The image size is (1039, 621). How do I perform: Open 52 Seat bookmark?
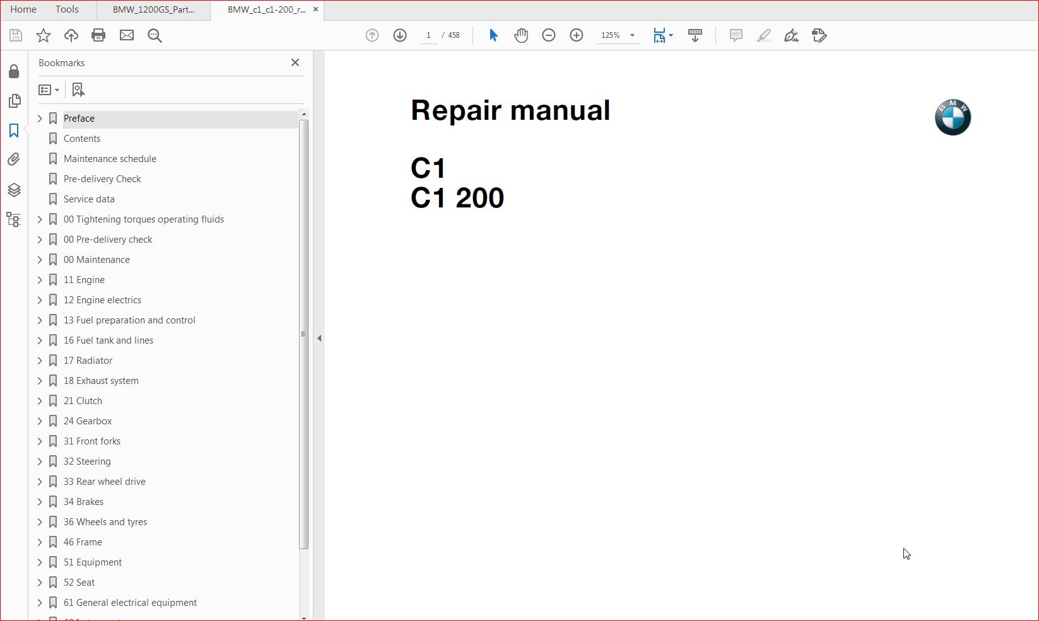pyautogui.click(x=79, y=583)
